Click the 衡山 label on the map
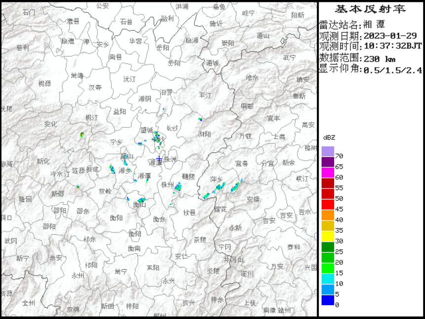Image resolution: width=425 pixels, height=319 pixels. pyautogui.click(x=140, y=205)
